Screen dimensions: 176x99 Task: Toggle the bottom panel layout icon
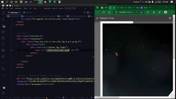69,8
